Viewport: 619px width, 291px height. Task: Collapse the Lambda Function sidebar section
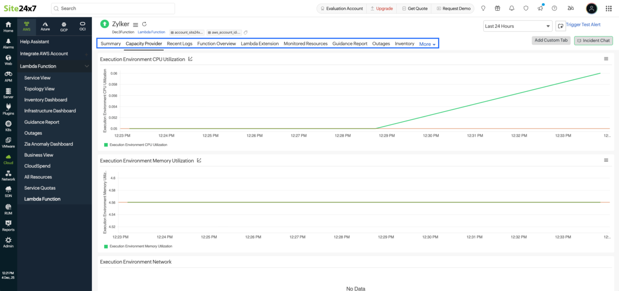pos(87,66)
